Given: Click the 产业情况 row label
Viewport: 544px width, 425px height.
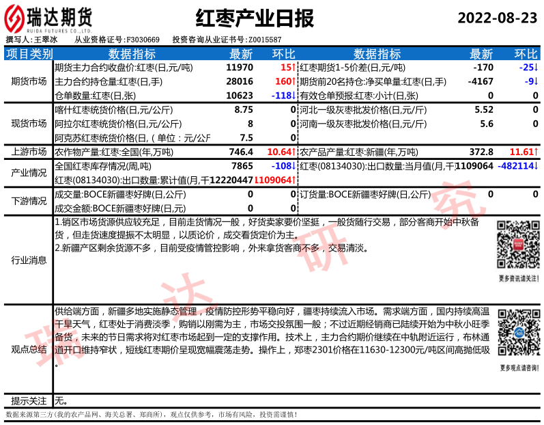Looking at the screenshot, I should 29,172.
